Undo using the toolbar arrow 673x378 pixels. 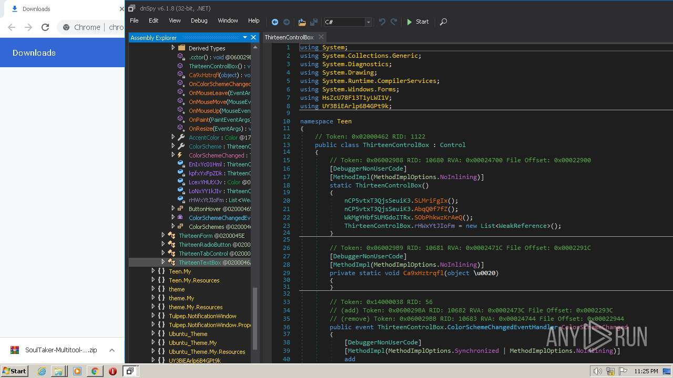coord(382,22)
